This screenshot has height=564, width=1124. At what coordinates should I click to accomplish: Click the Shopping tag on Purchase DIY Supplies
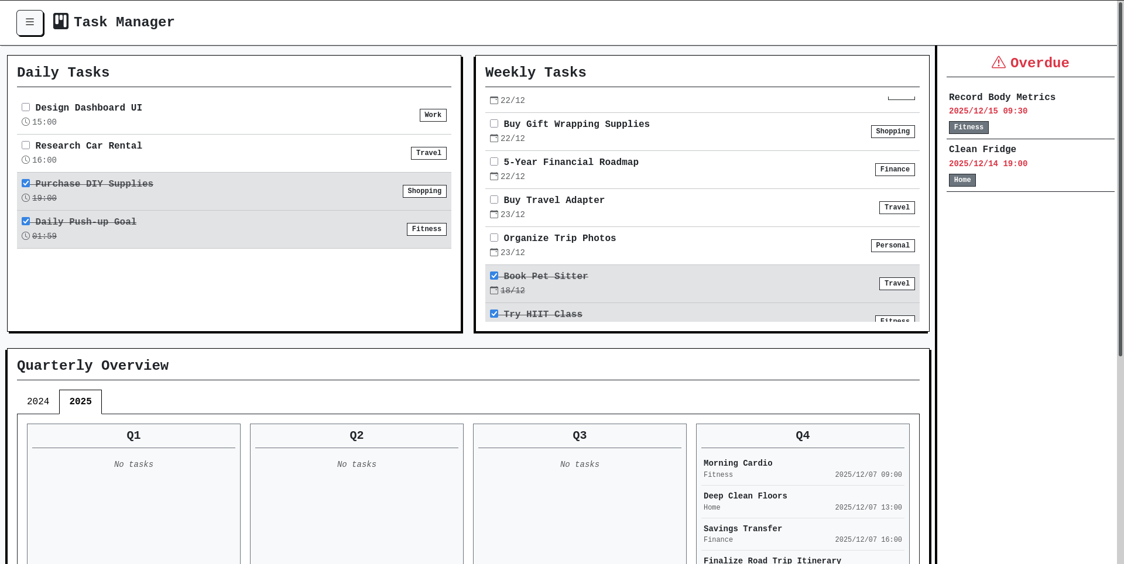(x=424, y=191)
